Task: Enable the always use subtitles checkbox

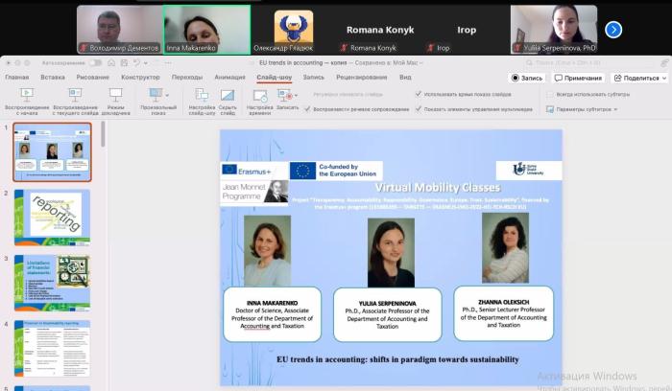Action: click(549, 94)
